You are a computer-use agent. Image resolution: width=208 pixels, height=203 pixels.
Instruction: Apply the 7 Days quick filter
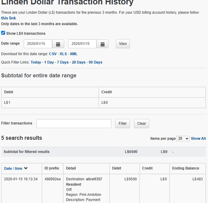coord(63,62)
